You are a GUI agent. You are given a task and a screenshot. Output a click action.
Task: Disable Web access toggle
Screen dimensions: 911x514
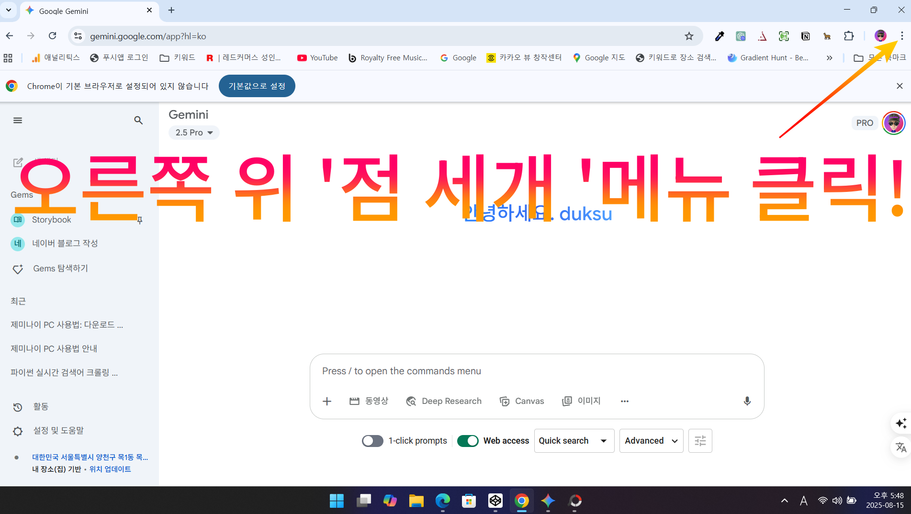468,441
